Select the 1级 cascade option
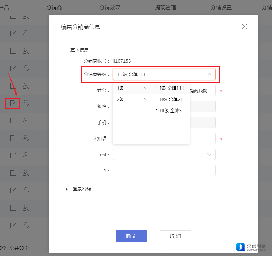Image resolution: width=272 pixels, height=256 pixels. tap(132, 88)
